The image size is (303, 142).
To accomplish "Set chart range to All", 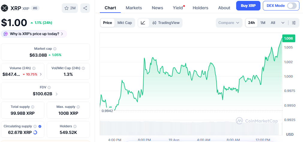I will click(x=273, y=23).
